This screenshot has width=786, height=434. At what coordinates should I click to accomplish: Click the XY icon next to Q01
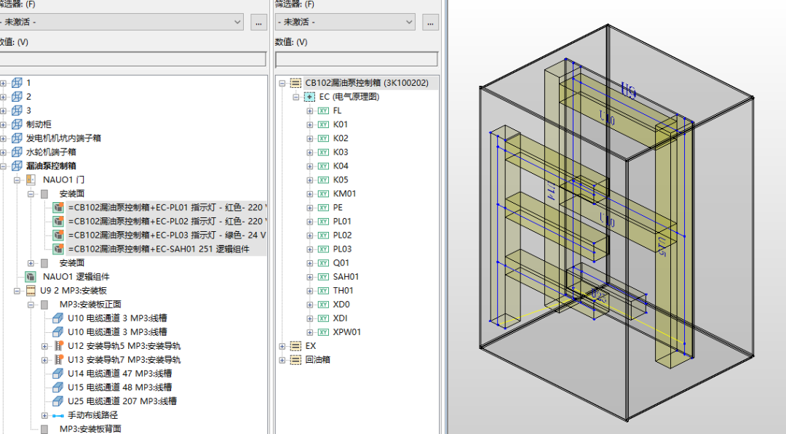tap(323, 263)
